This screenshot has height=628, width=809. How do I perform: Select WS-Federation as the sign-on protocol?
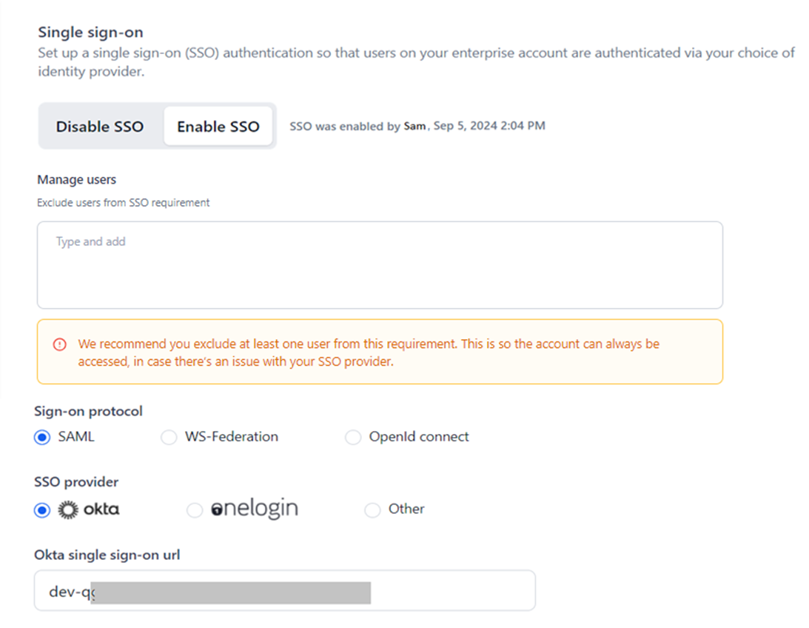tap(169, 437)
